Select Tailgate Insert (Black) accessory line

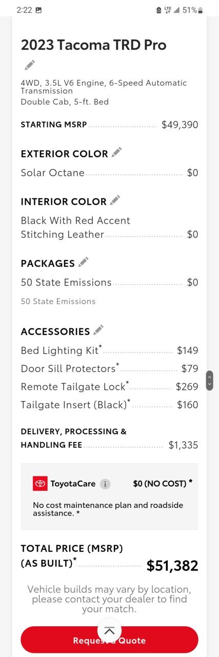pos(109,404)
